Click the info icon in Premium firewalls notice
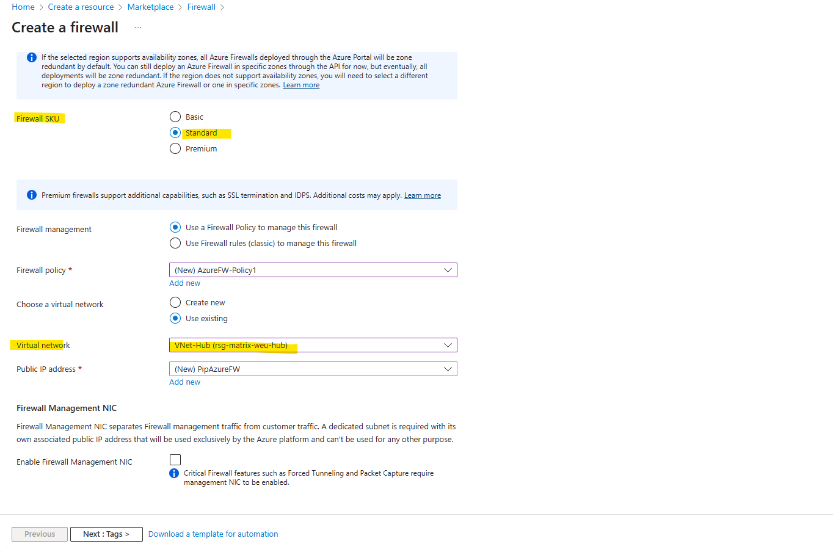This screenshot has height=552, width=833. click(32, 195)
